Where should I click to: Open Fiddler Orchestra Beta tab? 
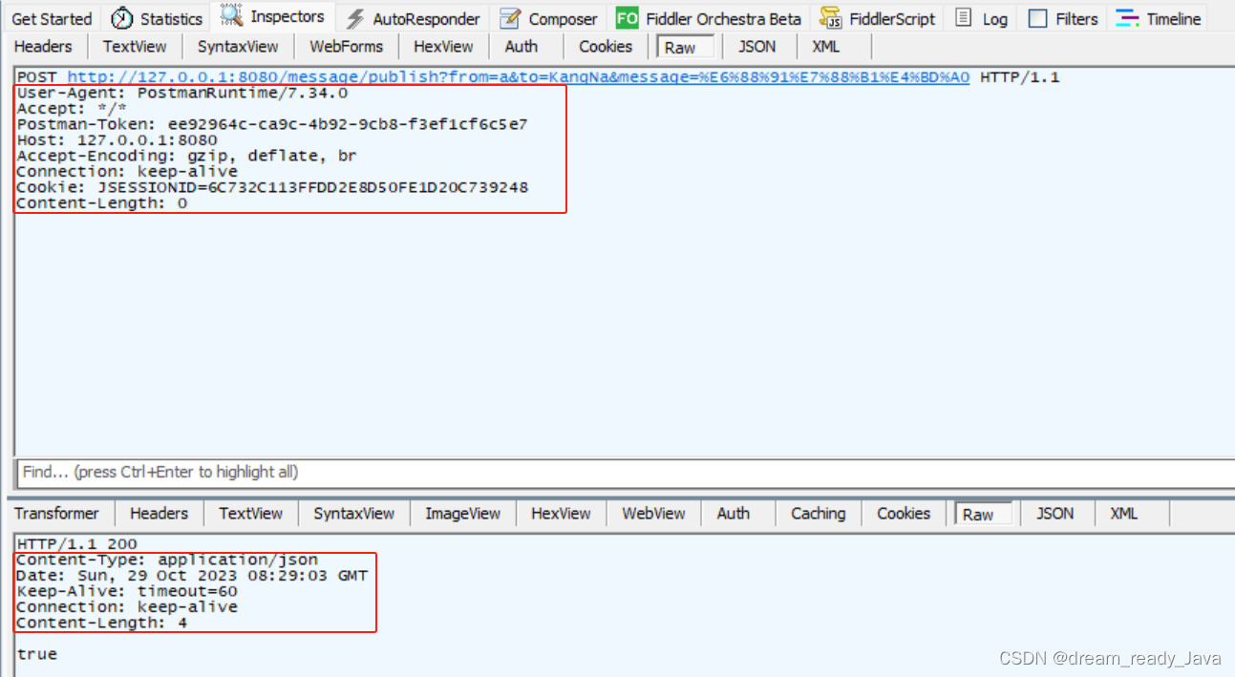709,18
